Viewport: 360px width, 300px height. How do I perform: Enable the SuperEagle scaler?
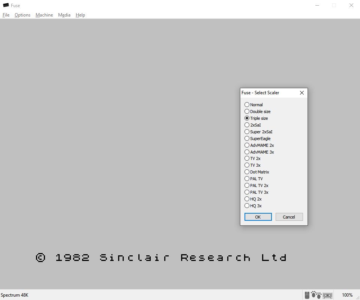(247, 138)
